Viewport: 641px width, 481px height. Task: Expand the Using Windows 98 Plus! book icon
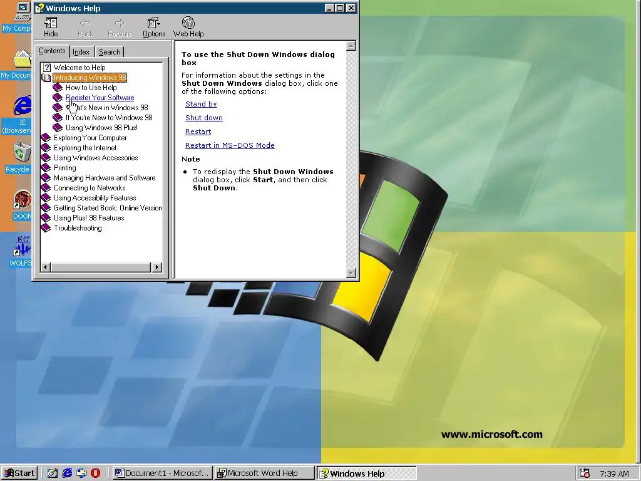point(58,128)
